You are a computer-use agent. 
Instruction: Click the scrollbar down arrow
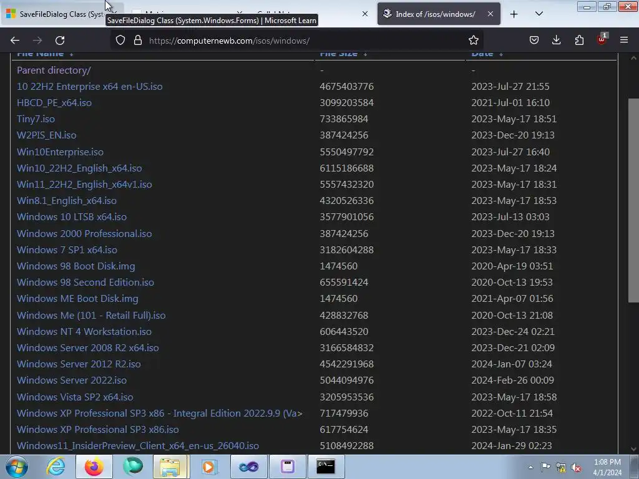pyautogui.click(x=633, y=449)
